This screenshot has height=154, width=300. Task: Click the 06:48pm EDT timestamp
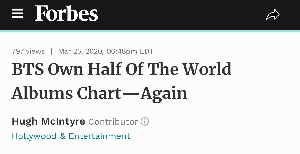click(130, 51)
